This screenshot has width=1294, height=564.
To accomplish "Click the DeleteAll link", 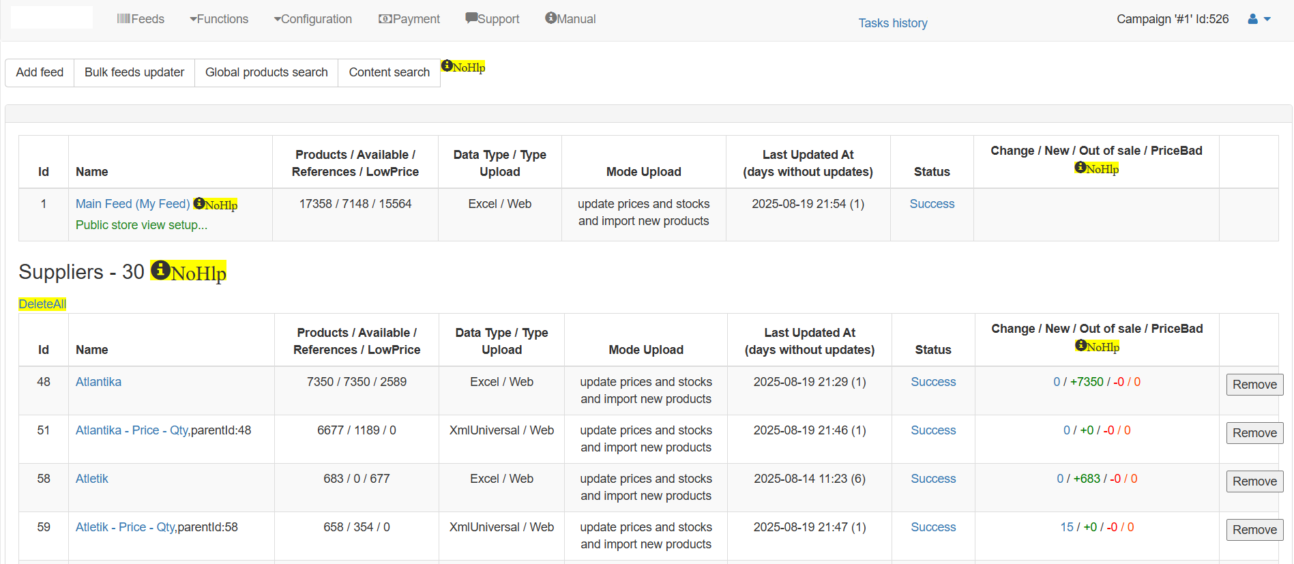I will (x=42, y=304).
